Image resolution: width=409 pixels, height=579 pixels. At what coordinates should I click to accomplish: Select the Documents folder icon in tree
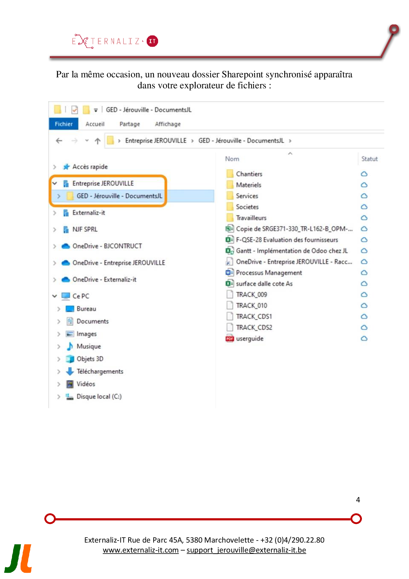point(70,321)
